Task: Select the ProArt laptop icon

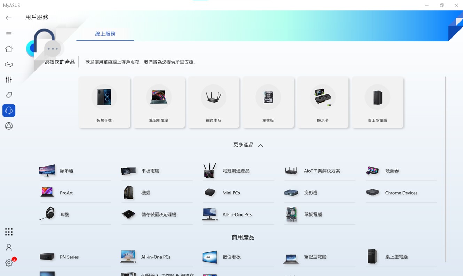Action: point(47,192)
